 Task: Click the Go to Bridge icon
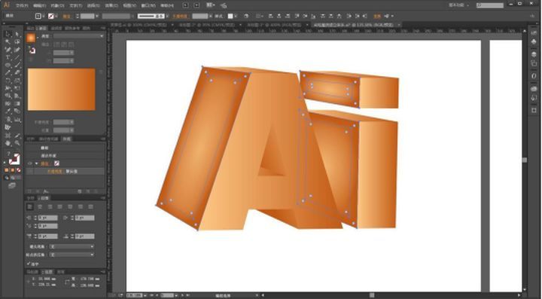pyautogui.click(x=186, y=5)
